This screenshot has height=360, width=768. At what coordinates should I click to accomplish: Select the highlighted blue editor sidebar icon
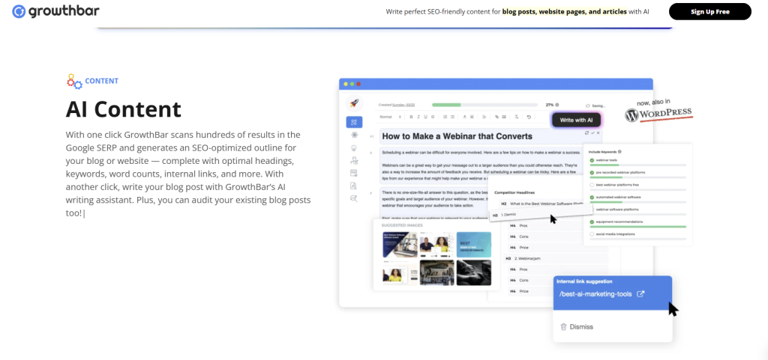point(354,122)
